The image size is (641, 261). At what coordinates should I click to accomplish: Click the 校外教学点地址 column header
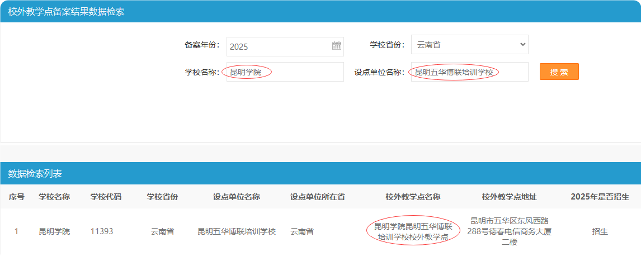[x=509, y=197]
